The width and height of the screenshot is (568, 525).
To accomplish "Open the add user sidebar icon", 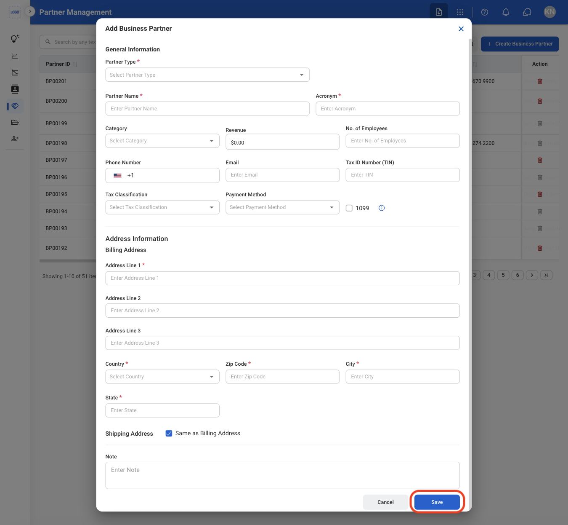I will pos(15,139).
